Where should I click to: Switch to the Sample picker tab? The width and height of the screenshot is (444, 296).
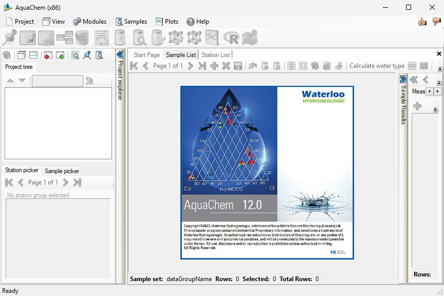(x=62, y=171)
